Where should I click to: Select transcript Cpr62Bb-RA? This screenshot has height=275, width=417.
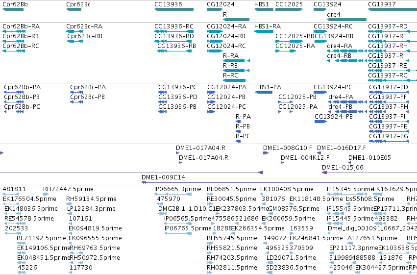click(21, 26)
